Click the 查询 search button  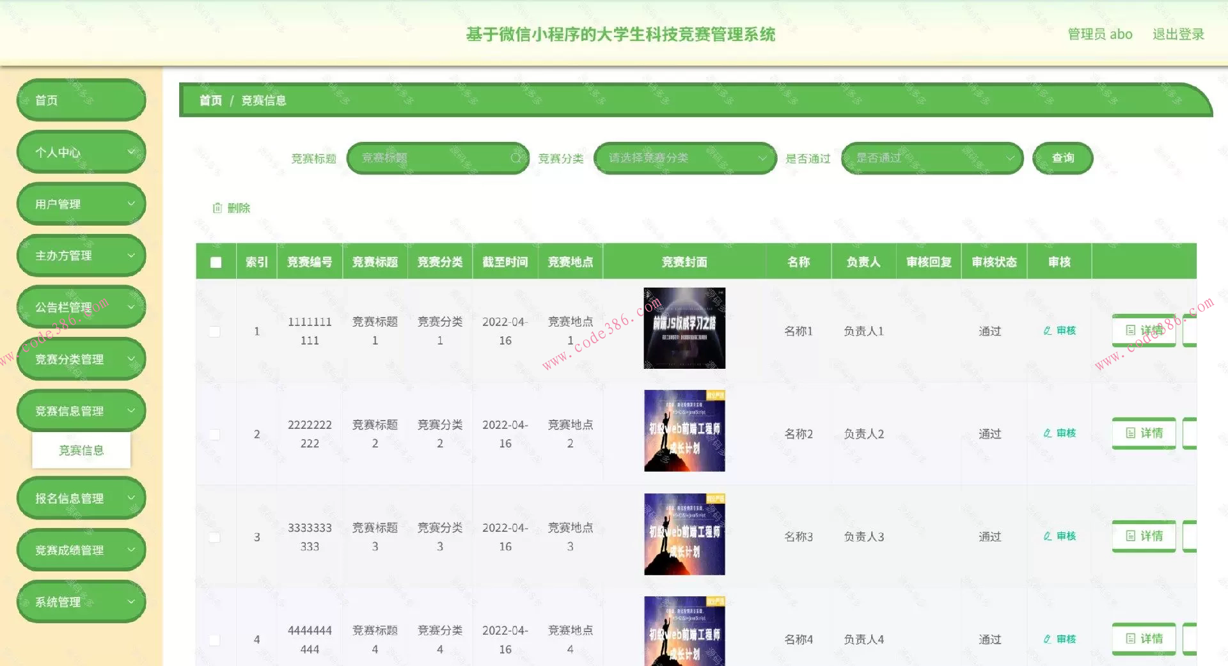[x=1062, y=158]
